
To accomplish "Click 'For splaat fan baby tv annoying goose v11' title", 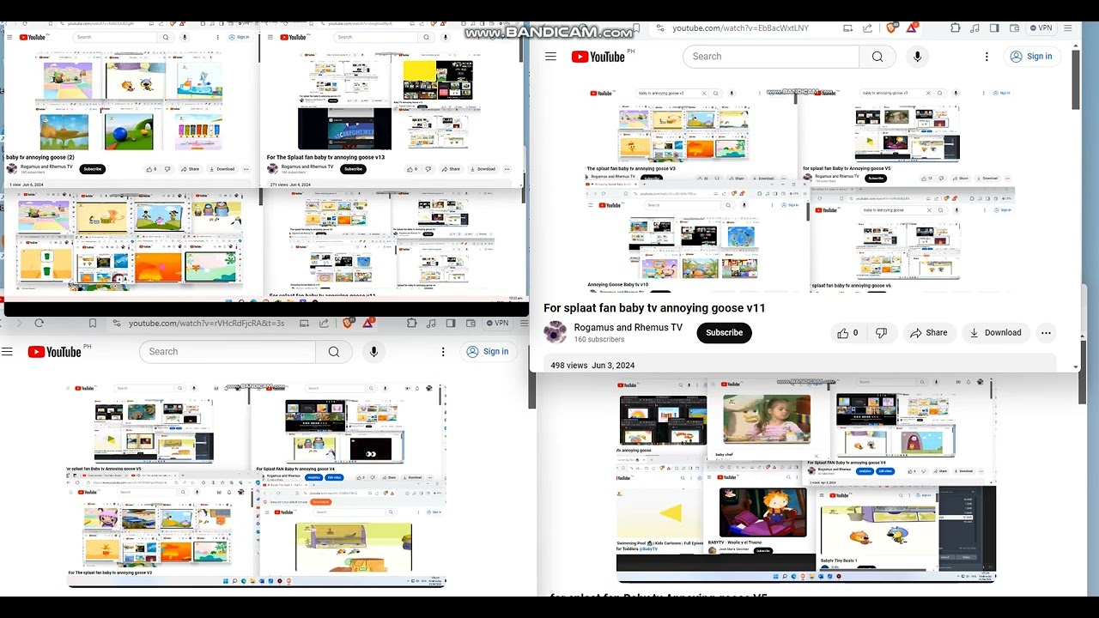I will [x=654, y=308].
